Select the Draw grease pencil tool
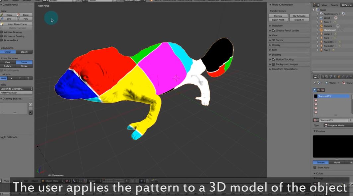Screen dimensions: 353x196 8,15
